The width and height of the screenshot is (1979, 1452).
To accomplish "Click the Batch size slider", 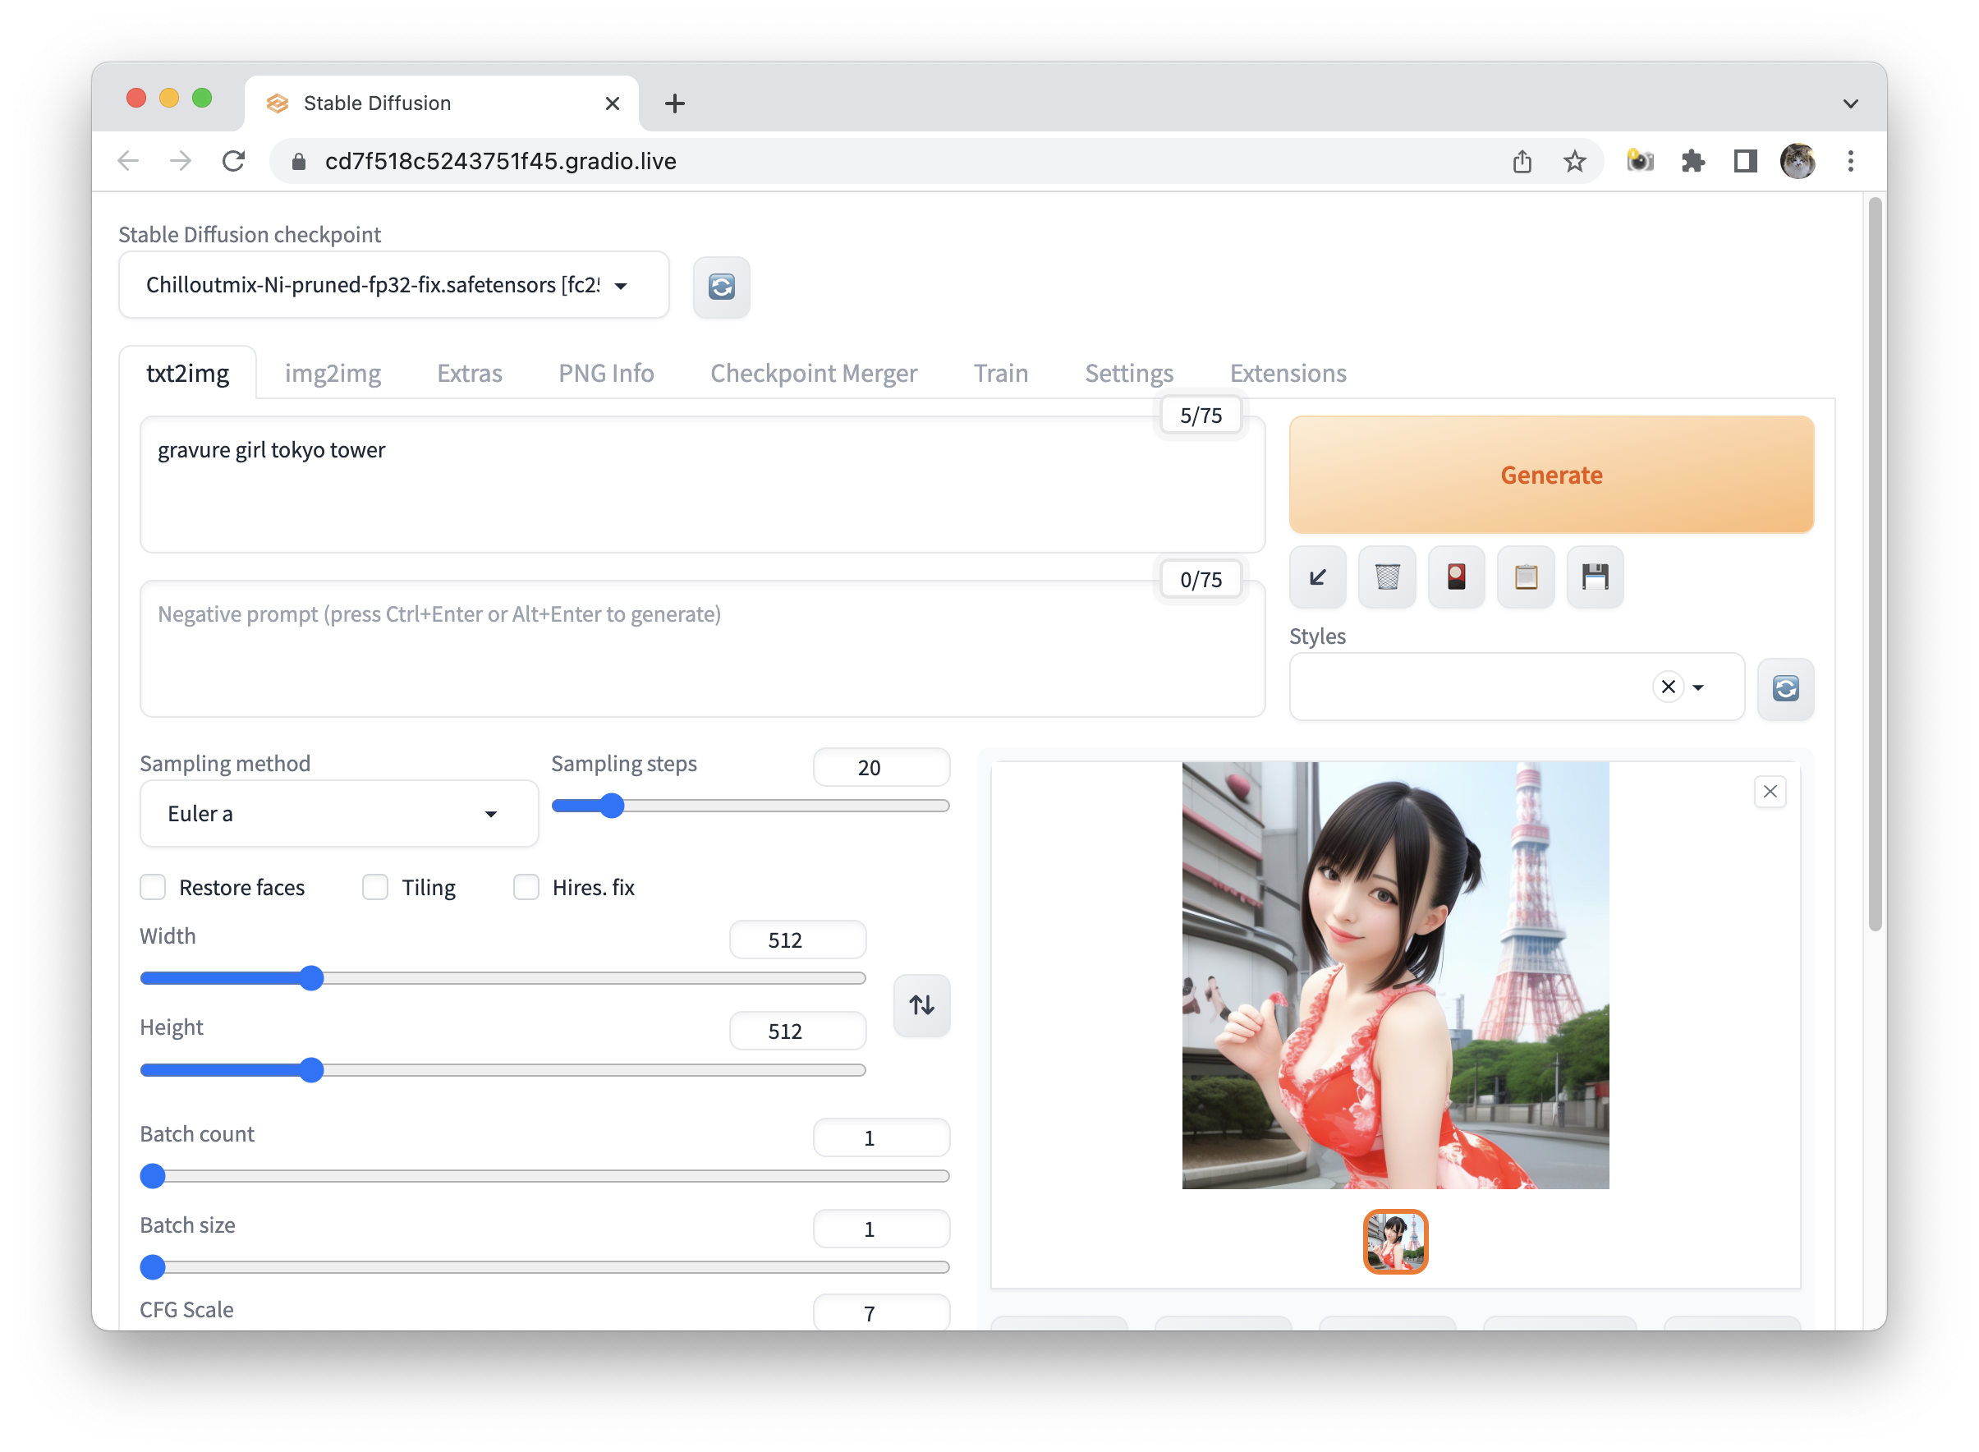I will click(544, 1266).
